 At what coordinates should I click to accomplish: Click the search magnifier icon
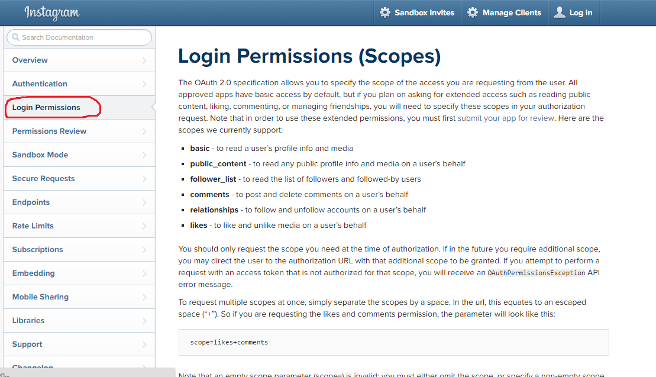(15, 37)
